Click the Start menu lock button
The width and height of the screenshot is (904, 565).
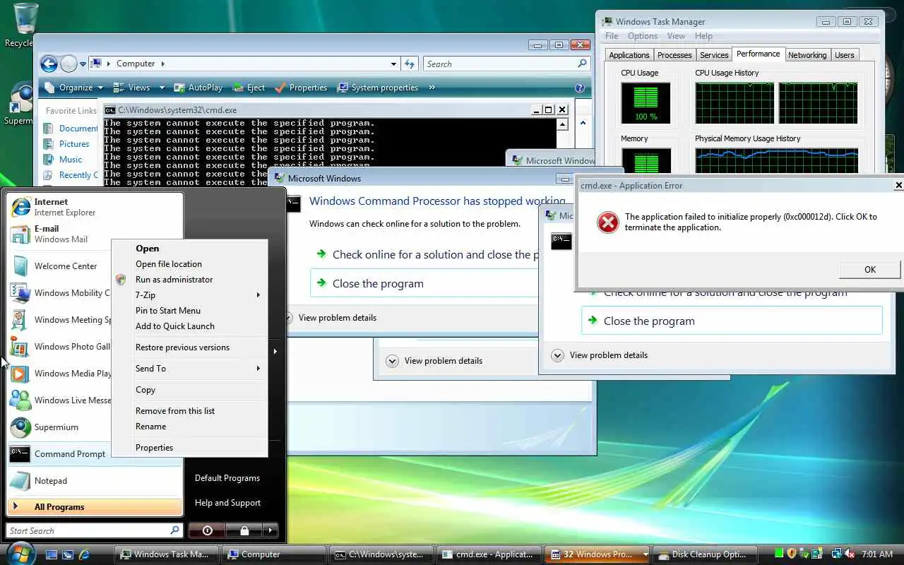[x=244, y=530]
